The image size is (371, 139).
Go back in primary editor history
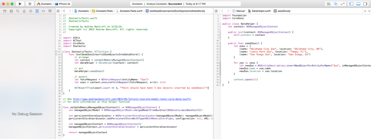click(64, 11)
